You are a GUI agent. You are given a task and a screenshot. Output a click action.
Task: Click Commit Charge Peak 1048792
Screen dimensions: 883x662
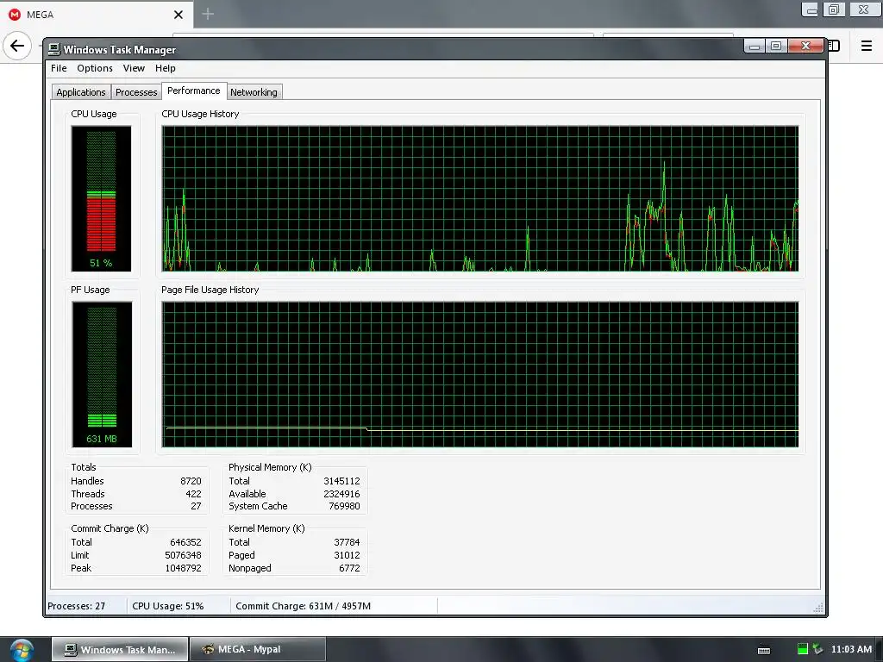(183, 568)
